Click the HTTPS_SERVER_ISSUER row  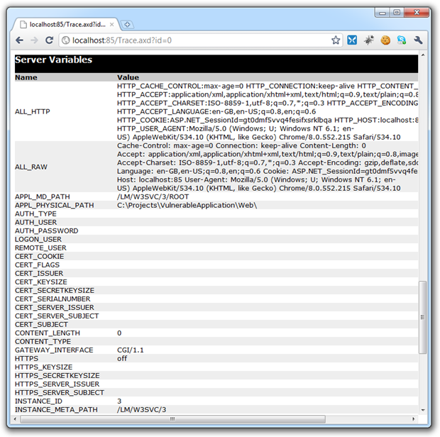click(216, 384)
